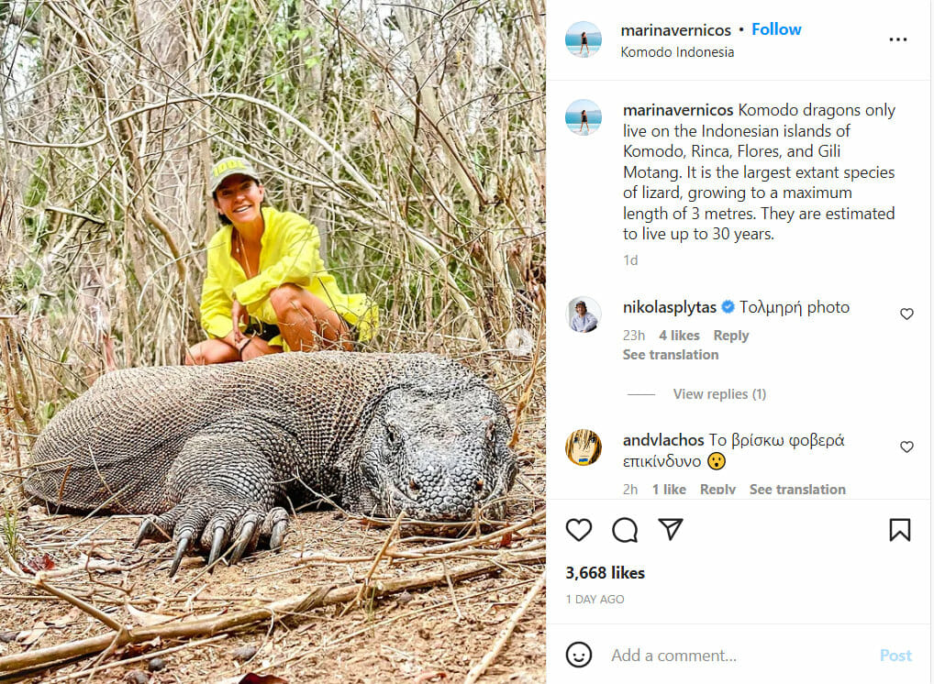Click See translation under nikolasplytas's comment

coord(671,355)
